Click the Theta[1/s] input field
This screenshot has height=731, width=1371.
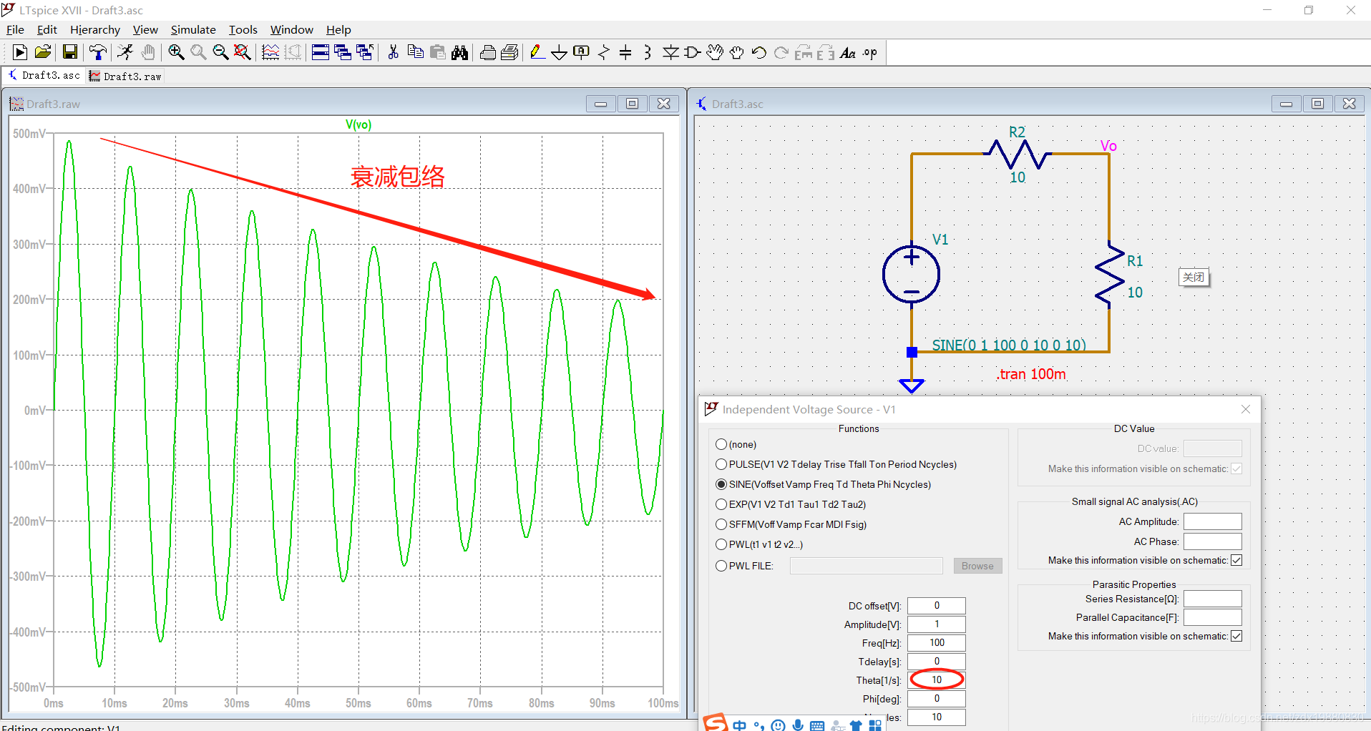point(937,680)
